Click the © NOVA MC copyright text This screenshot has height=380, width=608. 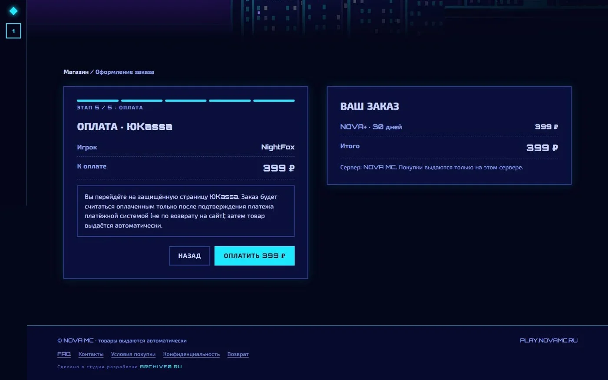pos(122,340)
